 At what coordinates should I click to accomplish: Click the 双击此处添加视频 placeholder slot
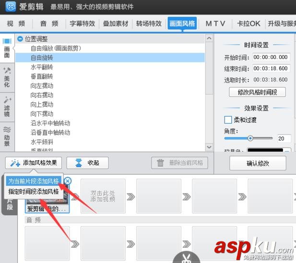click(103, 196)
